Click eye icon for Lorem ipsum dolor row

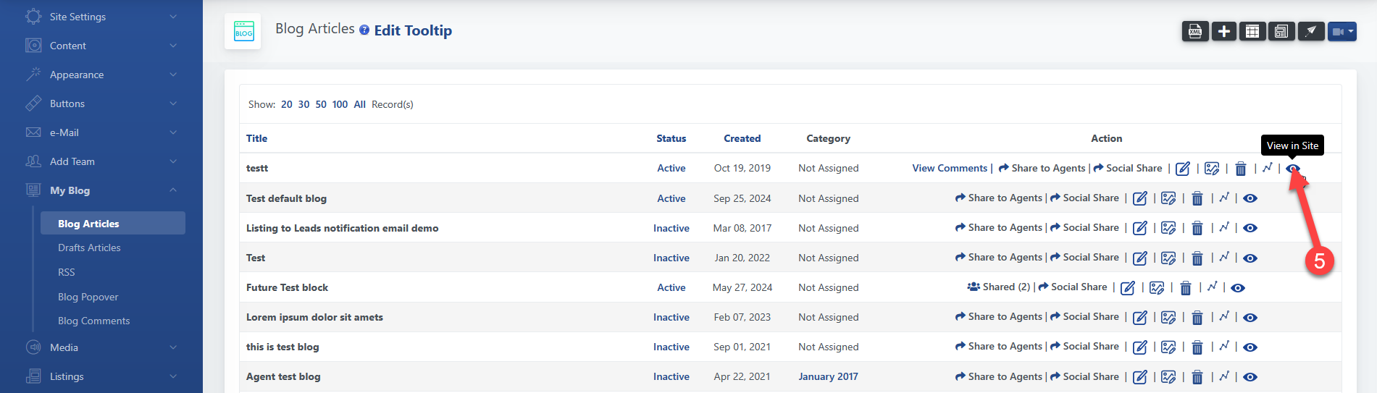point(1250,318)
